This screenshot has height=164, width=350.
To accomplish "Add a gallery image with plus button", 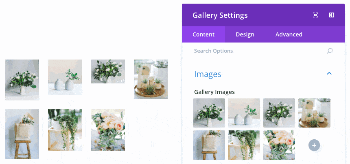I will (314, 145).
